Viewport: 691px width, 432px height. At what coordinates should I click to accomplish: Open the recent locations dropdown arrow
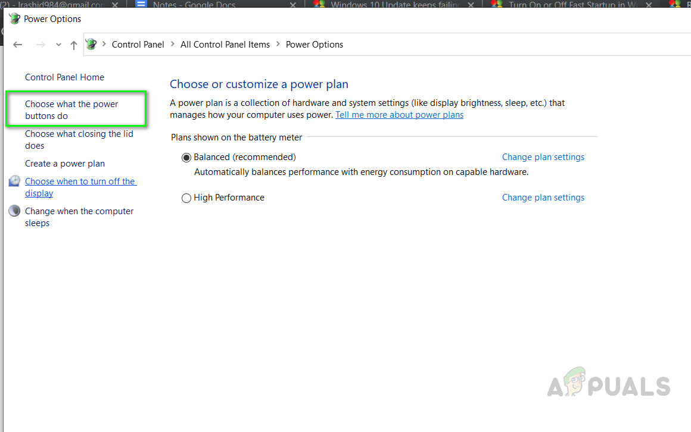[58, 45]
